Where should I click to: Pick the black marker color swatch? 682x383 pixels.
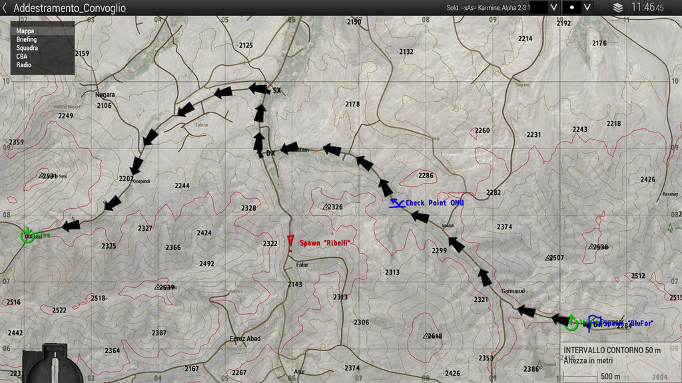pos(539,7)
